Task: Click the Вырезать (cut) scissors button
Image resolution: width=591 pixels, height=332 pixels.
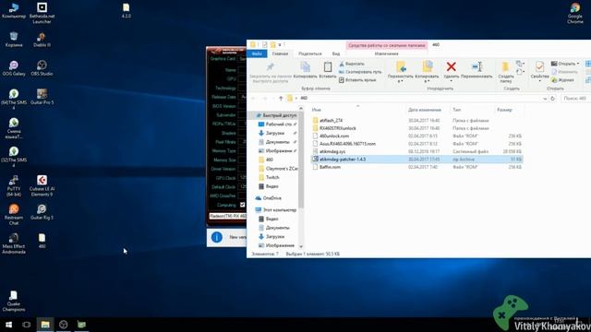Action: pyautogui.click(x=352, y=64)
